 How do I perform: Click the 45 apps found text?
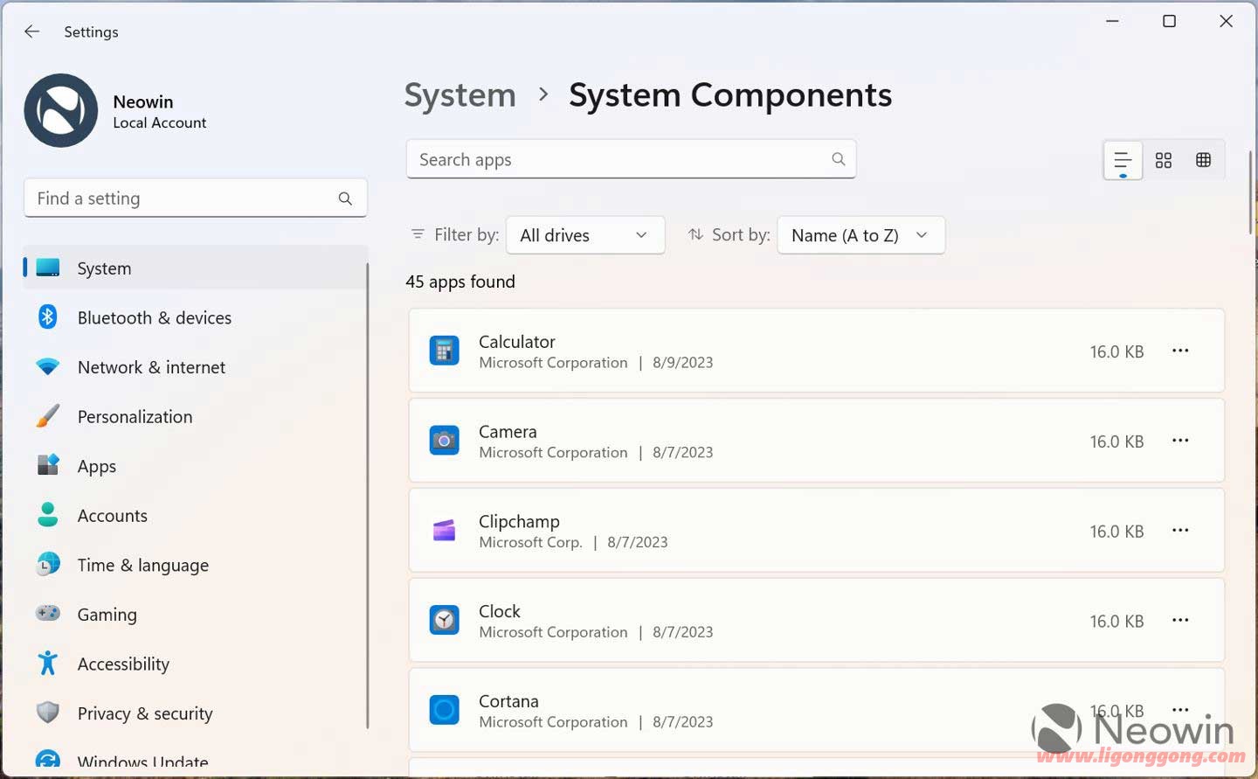(x=460, y=282)
